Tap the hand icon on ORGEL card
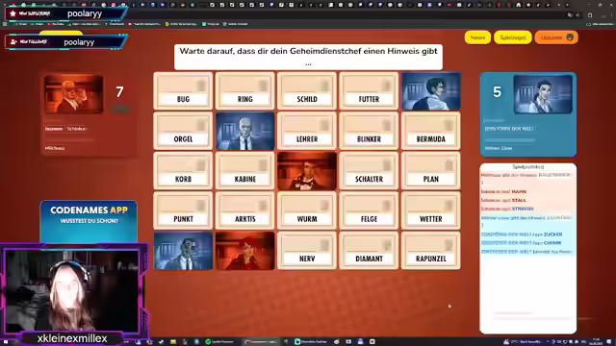616x346 pixels. pyautogui.click(x=201, y=125)
